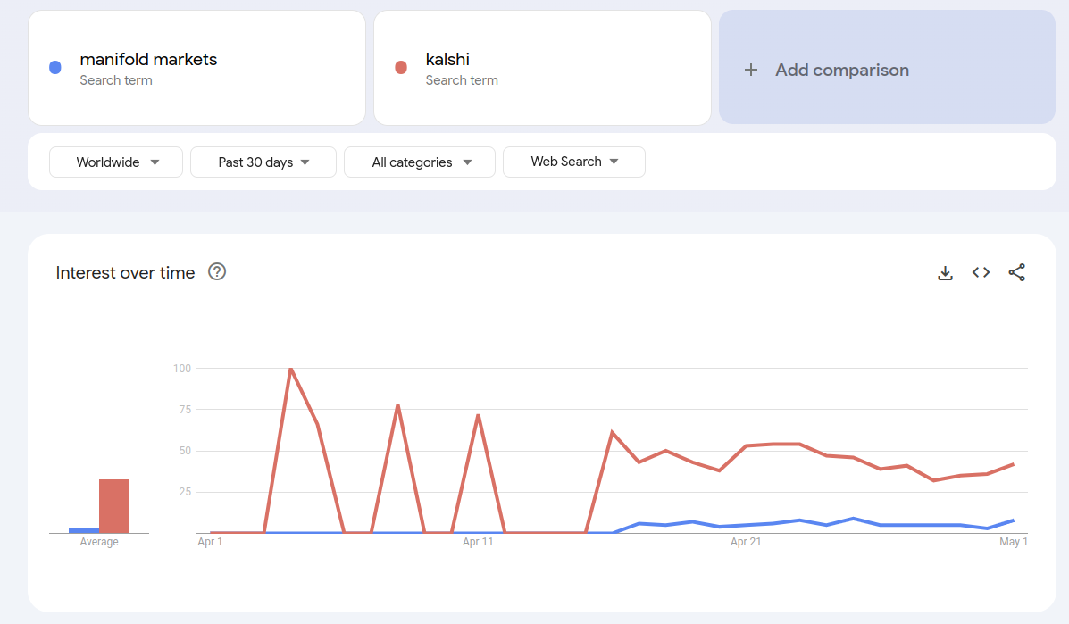Share the Interest over time chart
The image size is (1069, 624).
pyautogui.click(x=1016, y=272)
